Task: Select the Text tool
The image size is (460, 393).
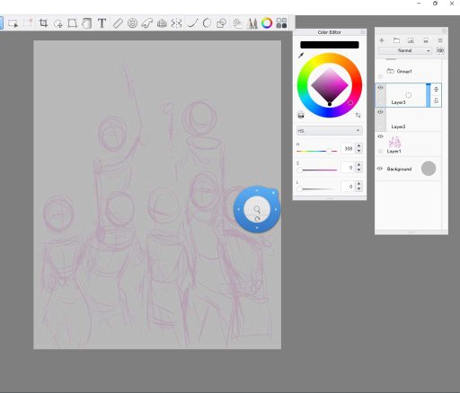Action: [102, 23]
